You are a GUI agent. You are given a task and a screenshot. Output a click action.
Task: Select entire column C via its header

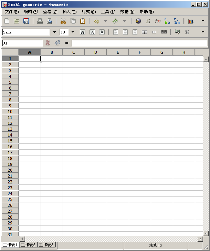(74, 52)
